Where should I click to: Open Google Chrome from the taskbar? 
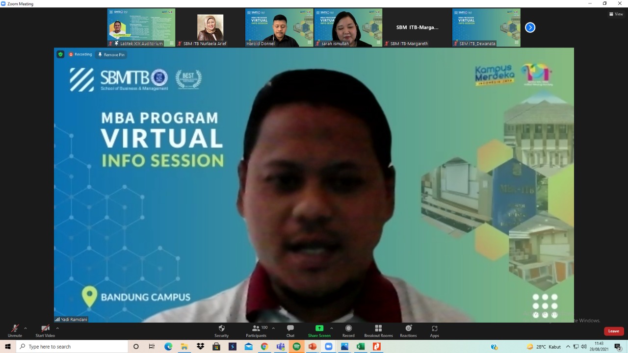point(264,347)
